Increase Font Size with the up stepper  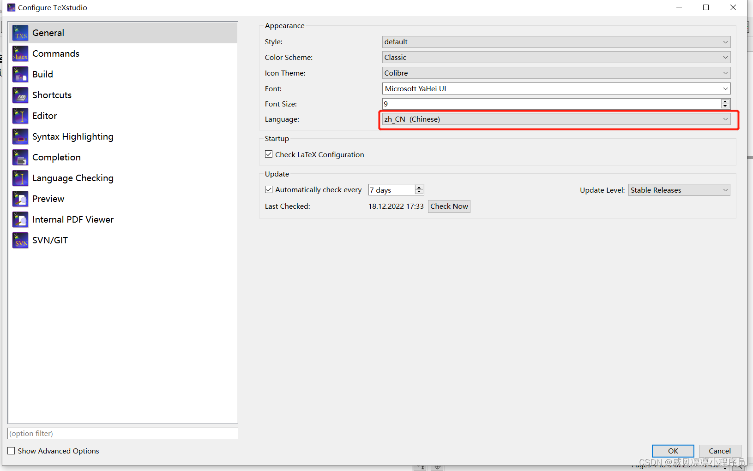pos(725,101)
